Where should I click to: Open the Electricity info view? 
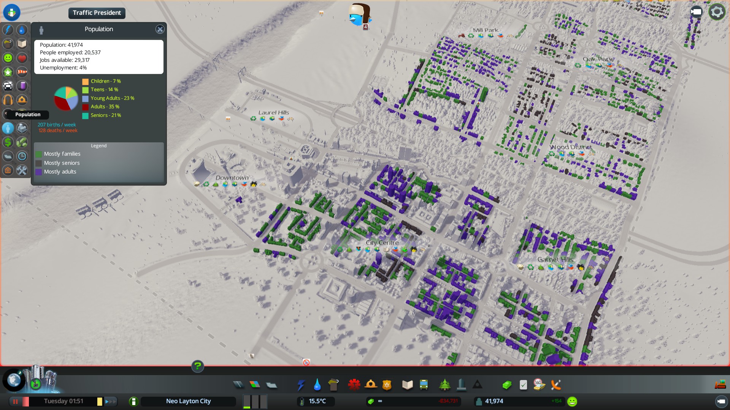[x=8, y=30]
